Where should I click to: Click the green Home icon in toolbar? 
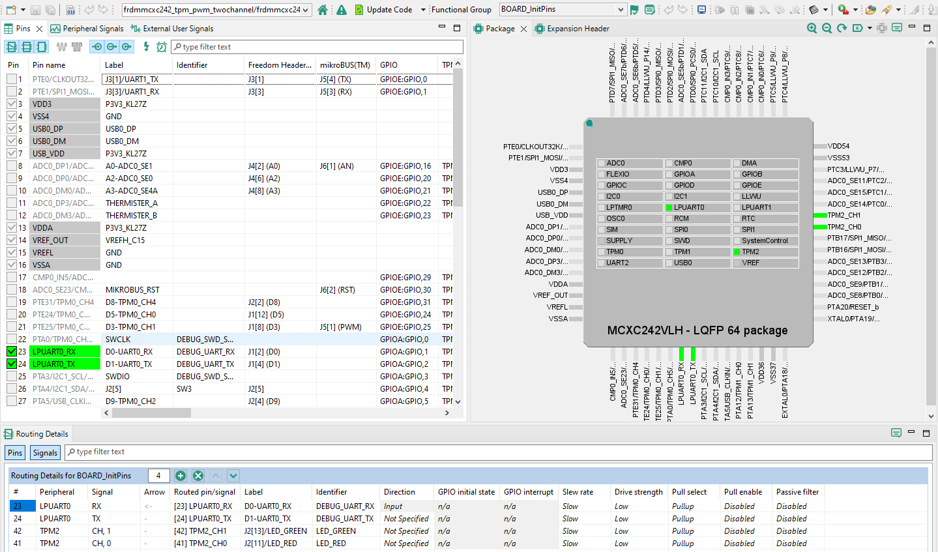pyautogui.click(x=323, y=10)
